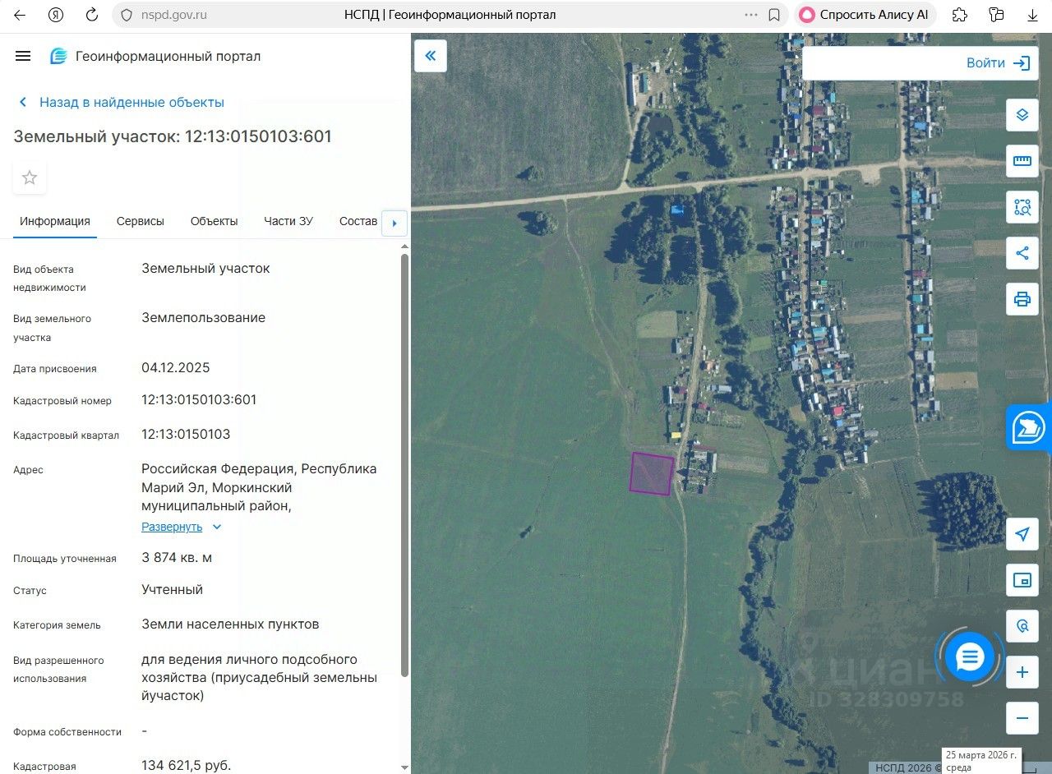Click the status value Учтенный
Image resolution: width=1052 pixels, height=774 pixels.
coord(172,590)
